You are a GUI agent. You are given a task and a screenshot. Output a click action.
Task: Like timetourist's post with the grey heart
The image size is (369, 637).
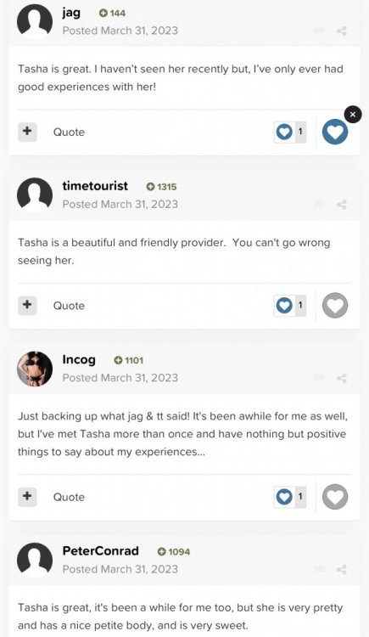click(335, 306)
